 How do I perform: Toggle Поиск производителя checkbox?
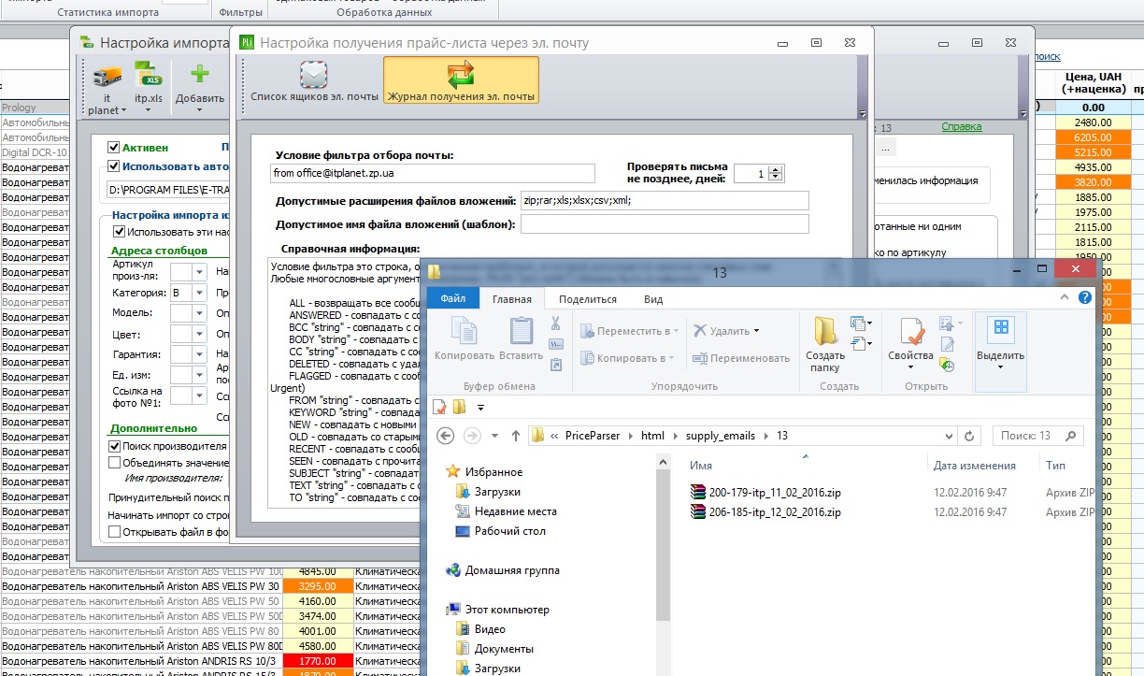coord(115,447)
